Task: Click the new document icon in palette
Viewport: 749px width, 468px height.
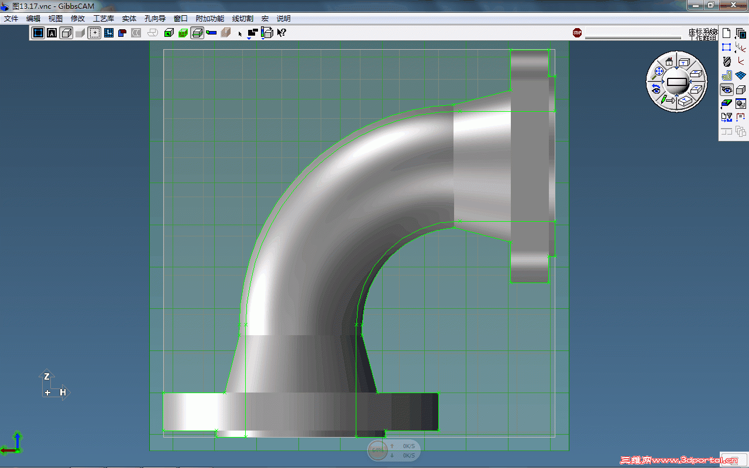Action: [727, 33]
